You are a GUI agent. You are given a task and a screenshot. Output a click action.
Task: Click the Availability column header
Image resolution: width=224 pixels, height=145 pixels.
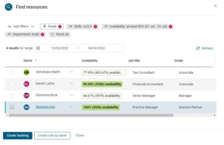[x=90, y=61]
